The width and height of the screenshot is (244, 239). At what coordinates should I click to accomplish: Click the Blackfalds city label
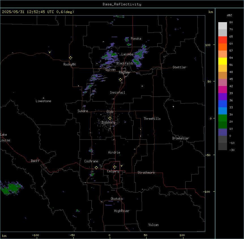125,63
